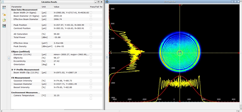Collapse panel with left blue arrow handle
Screen dimensions: 242x112
point(9,58)
